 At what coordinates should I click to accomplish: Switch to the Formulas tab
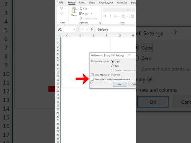122,2
